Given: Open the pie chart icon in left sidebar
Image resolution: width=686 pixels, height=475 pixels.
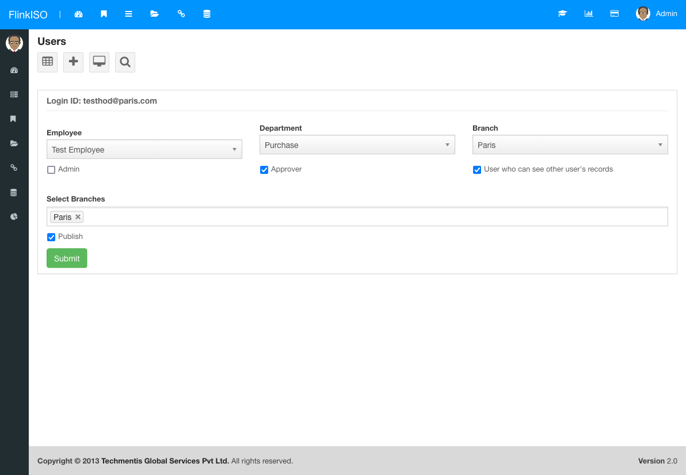Looking at the screenshot, I should click(14, 216).
